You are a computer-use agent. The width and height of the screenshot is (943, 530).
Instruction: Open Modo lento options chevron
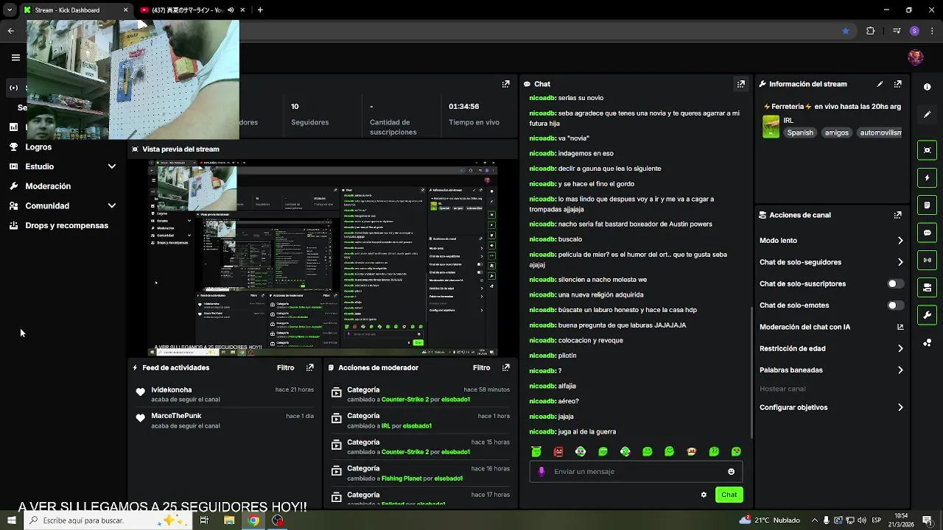pos(900,241)
